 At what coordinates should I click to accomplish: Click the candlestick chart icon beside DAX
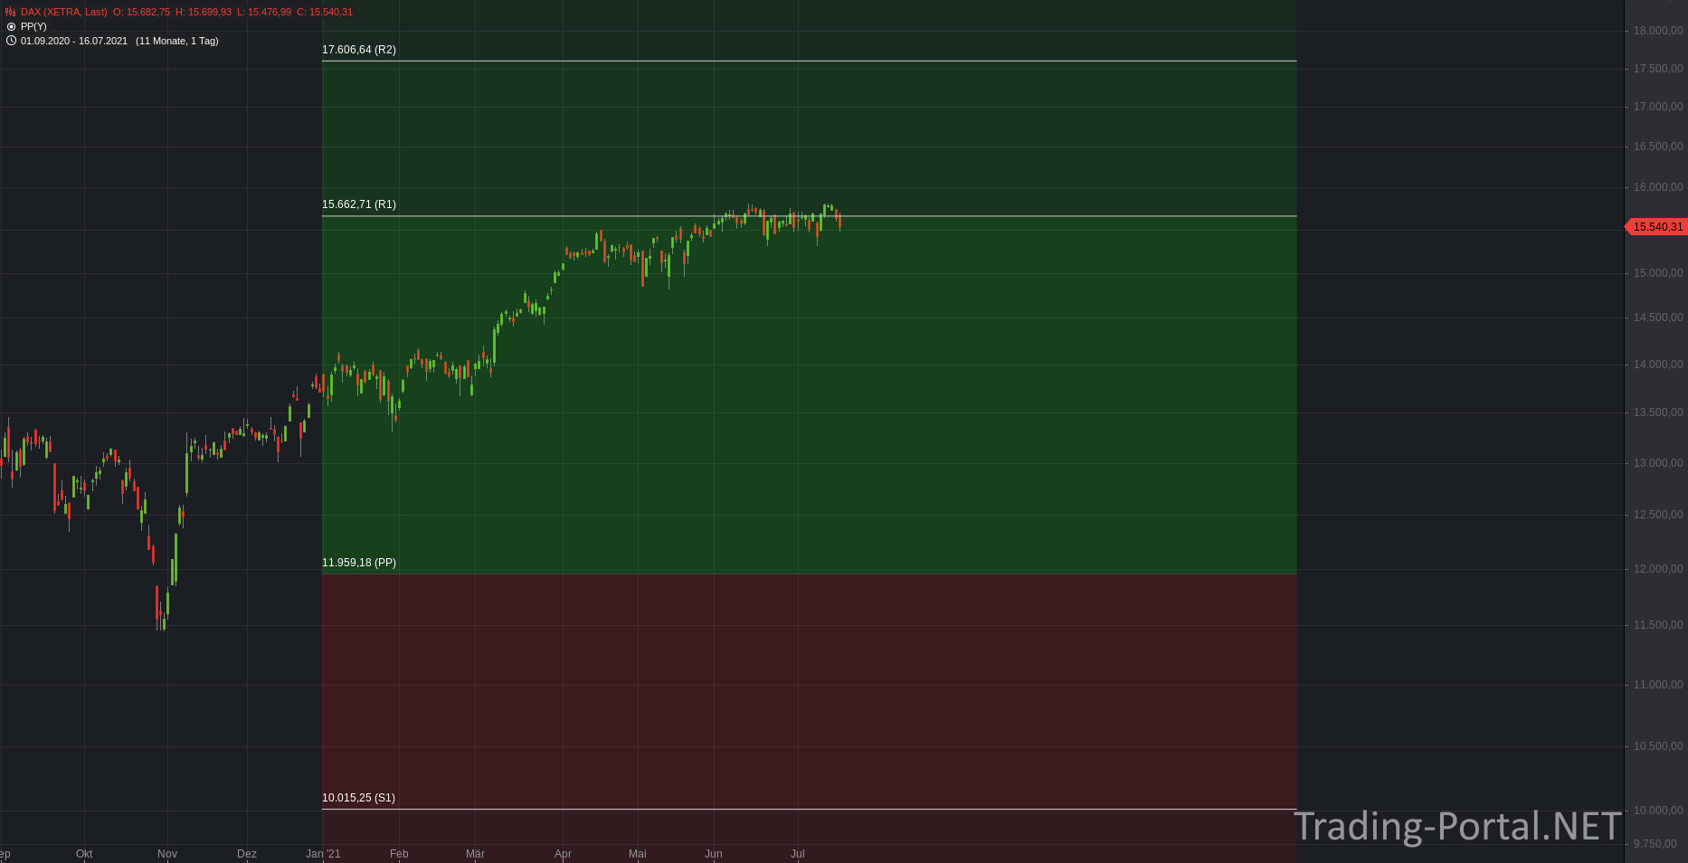pyautogui.click(x=11, y=12)
